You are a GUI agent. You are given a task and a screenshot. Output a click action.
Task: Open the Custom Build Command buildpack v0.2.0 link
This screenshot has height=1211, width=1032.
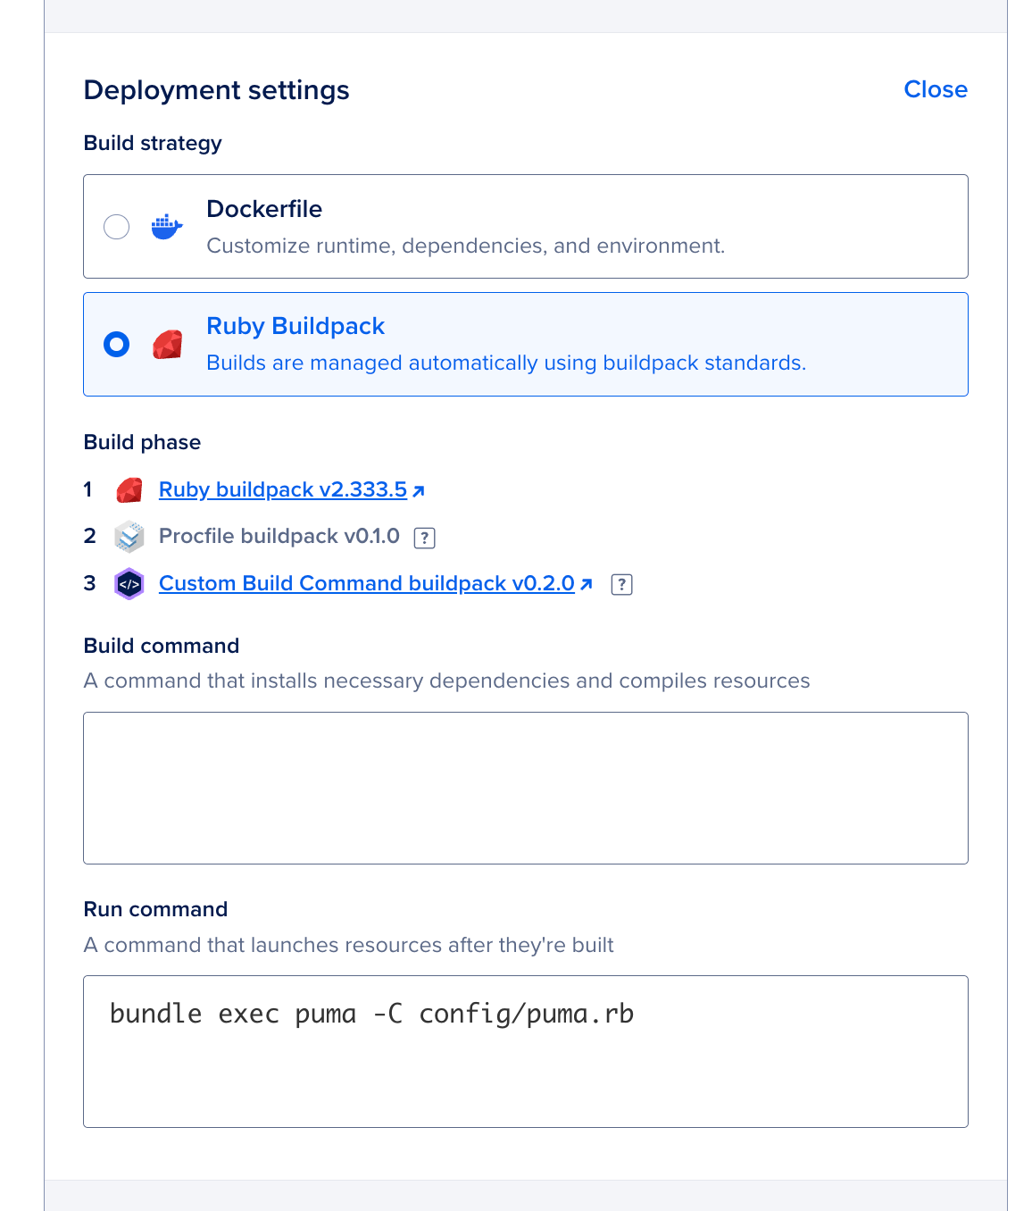click(366, 583)
